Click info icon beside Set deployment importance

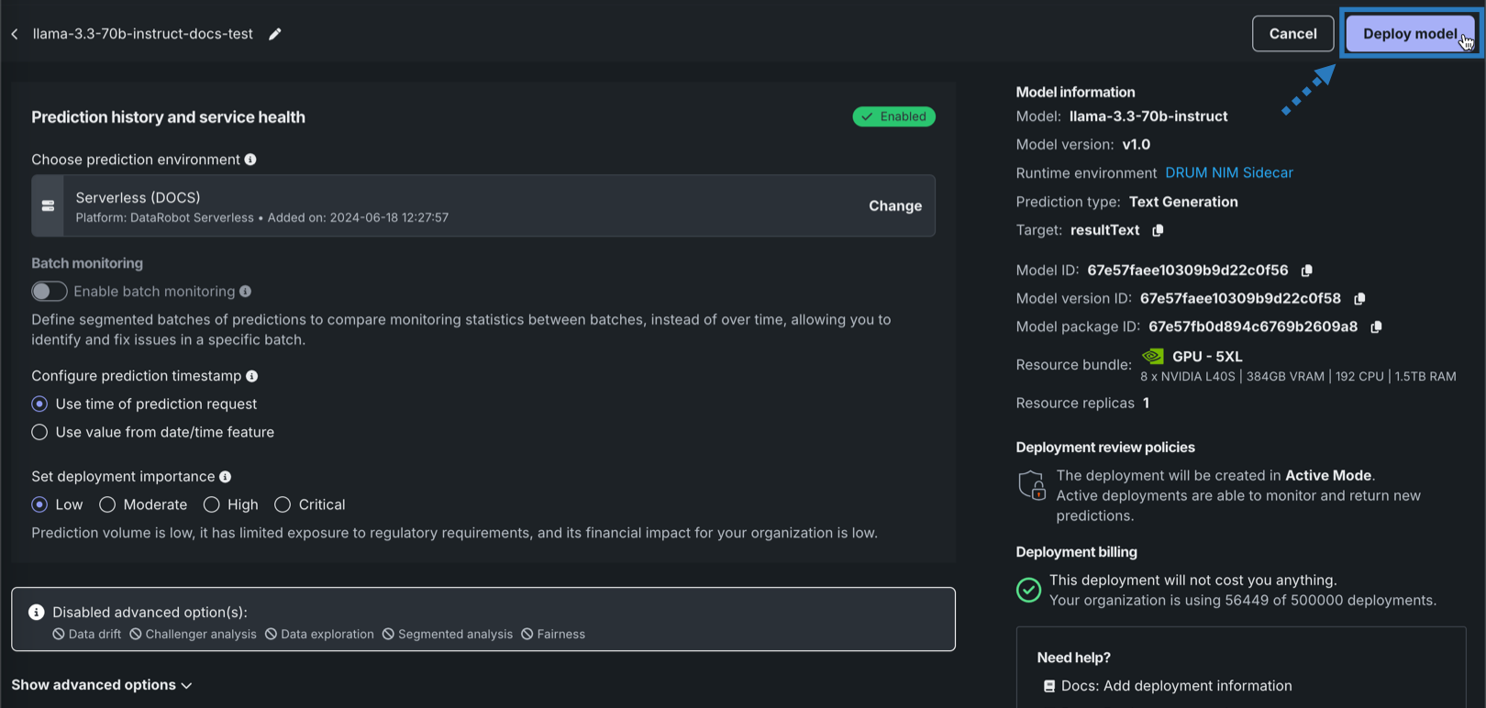tap(226, 477)
